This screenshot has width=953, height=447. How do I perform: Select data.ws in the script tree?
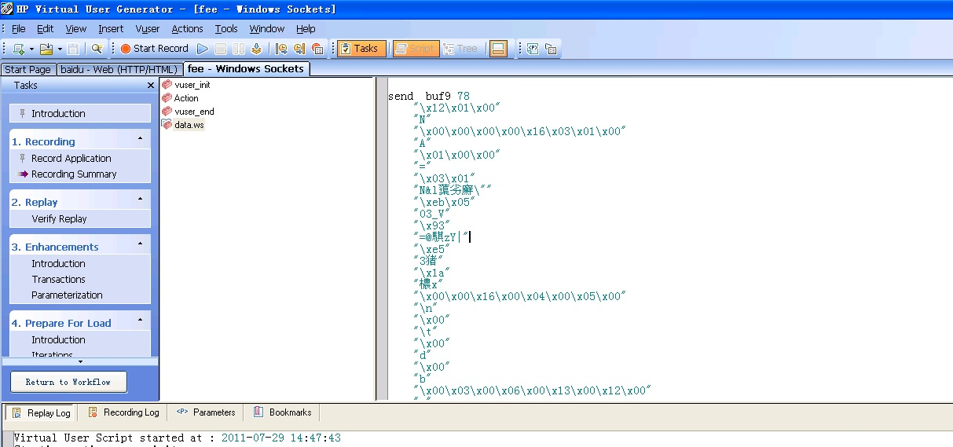click(189, 125)
